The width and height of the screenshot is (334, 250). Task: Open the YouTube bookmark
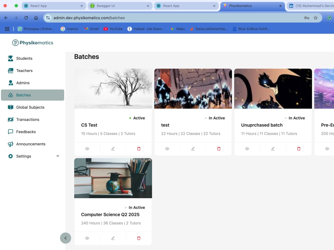[113, 29]
